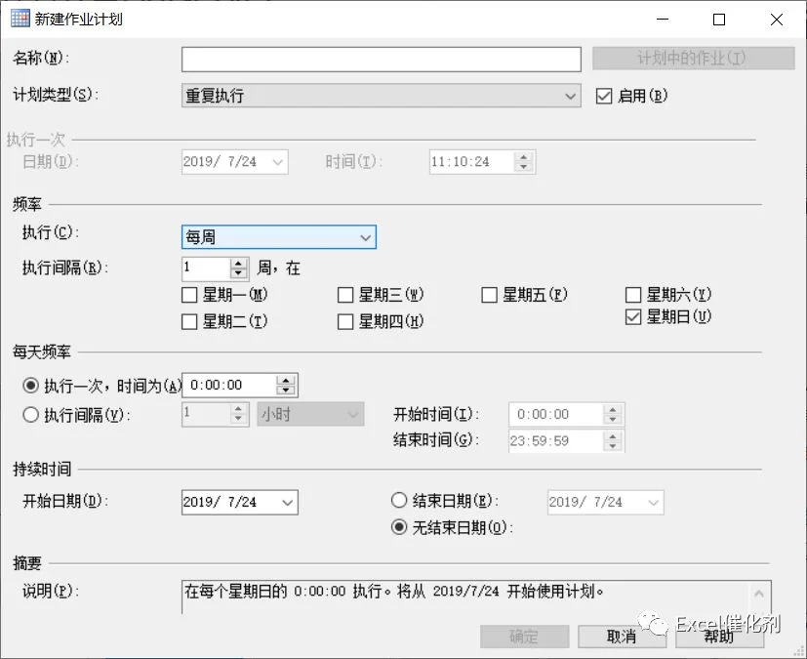Image resolution: width=807 pixels, height=659 pixels.
Task: Select the 执行间隔 daily interval radio button
Action: tap(31, 415)
